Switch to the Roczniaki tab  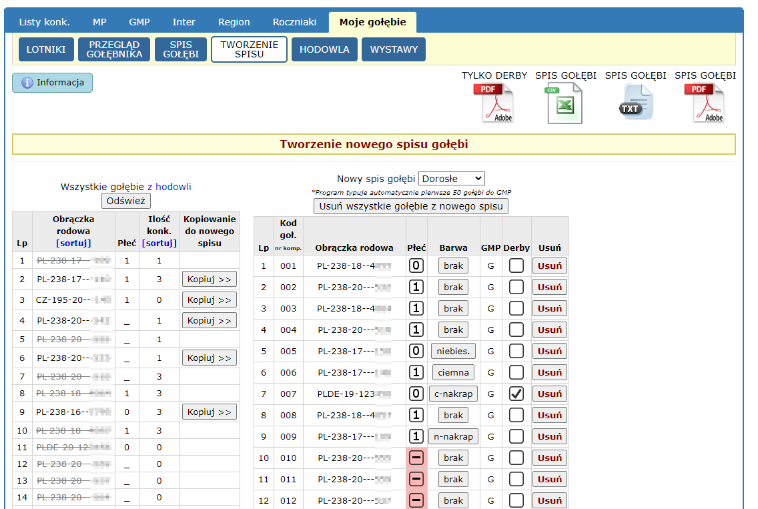click(x=294, y=22)
